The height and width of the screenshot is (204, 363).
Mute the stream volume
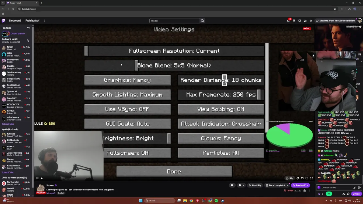click(42, 178)
